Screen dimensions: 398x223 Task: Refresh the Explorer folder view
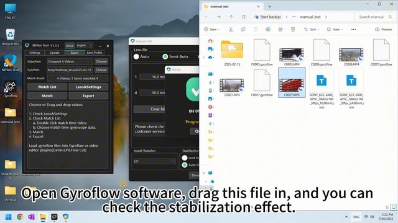pos(243,17)
